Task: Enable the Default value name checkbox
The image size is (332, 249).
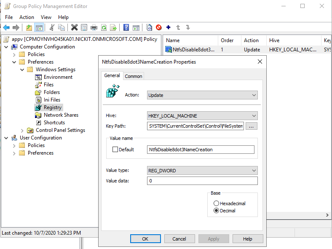Action: coord(115,150)
